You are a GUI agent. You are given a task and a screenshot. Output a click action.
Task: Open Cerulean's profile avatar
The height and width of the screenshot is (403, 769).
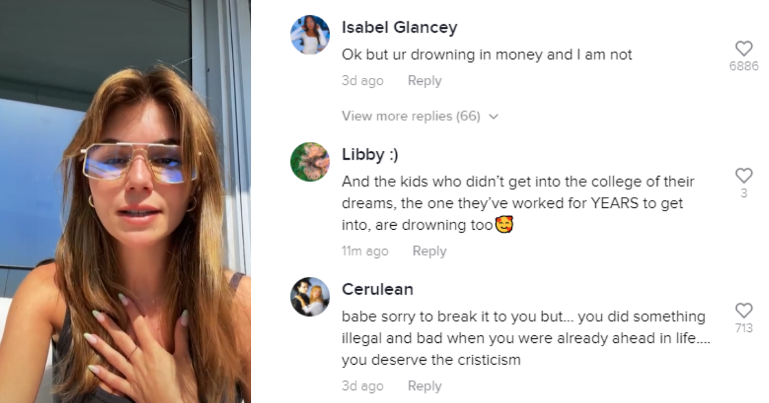pyautogui.click(x=310, y=297)
